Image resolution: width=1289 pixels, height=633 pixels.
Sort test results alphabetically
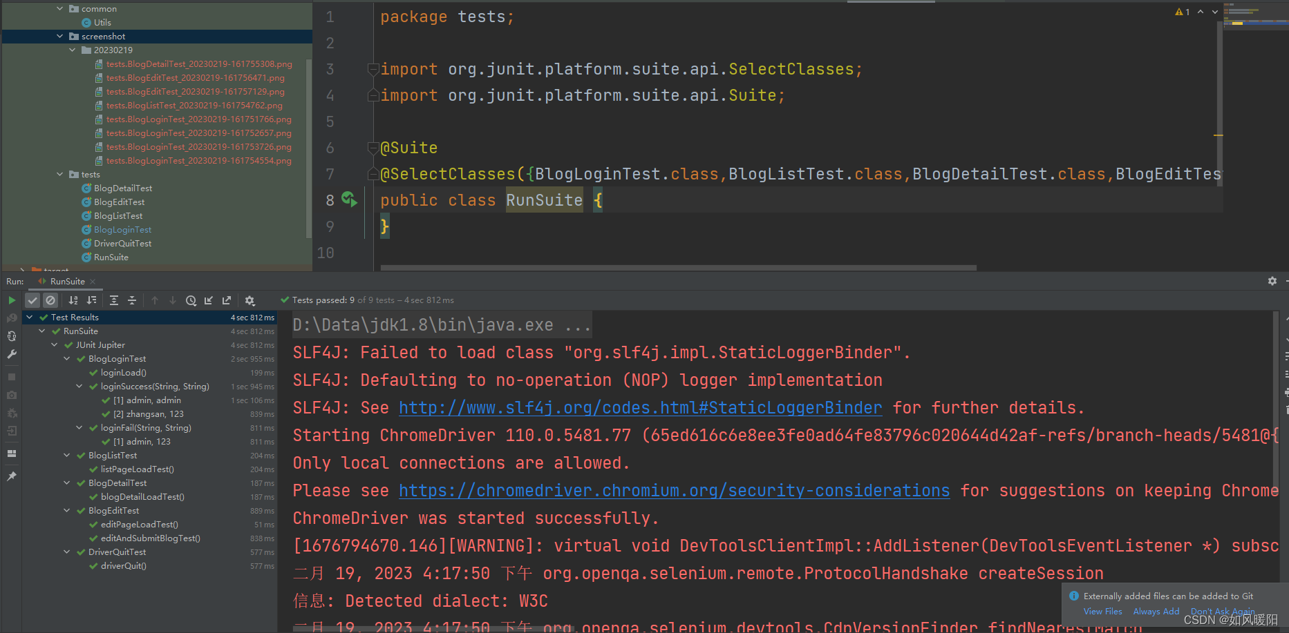pos(73,300)
